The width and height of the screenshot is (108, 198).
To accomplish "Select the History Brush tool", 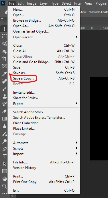I will (x=5, y=104).
